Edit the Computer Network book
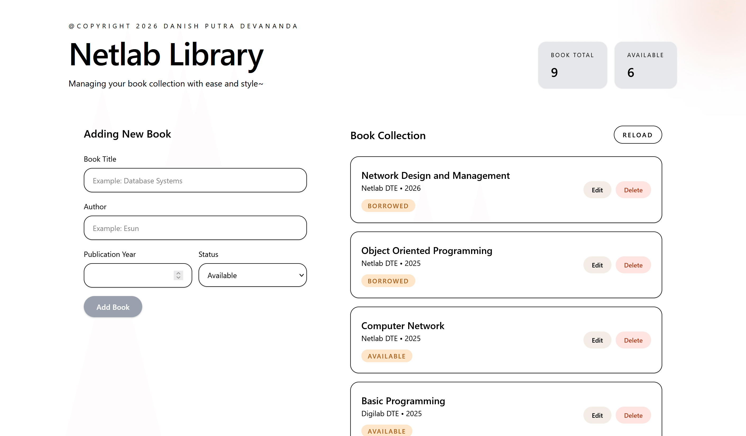Viewport: 746px width, 436px height. tap(597, 340)
